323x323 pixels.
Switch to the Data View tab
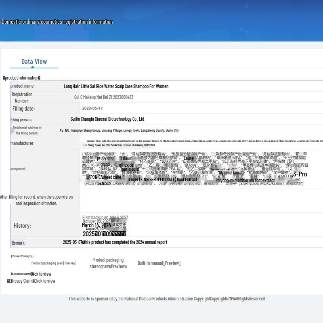point(34,61)
